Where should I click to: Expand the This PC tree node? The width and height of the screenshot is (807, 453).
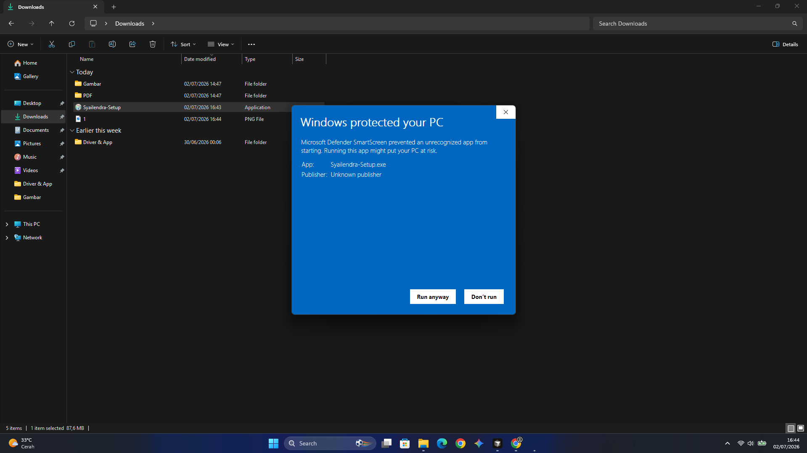coord(7,224)
